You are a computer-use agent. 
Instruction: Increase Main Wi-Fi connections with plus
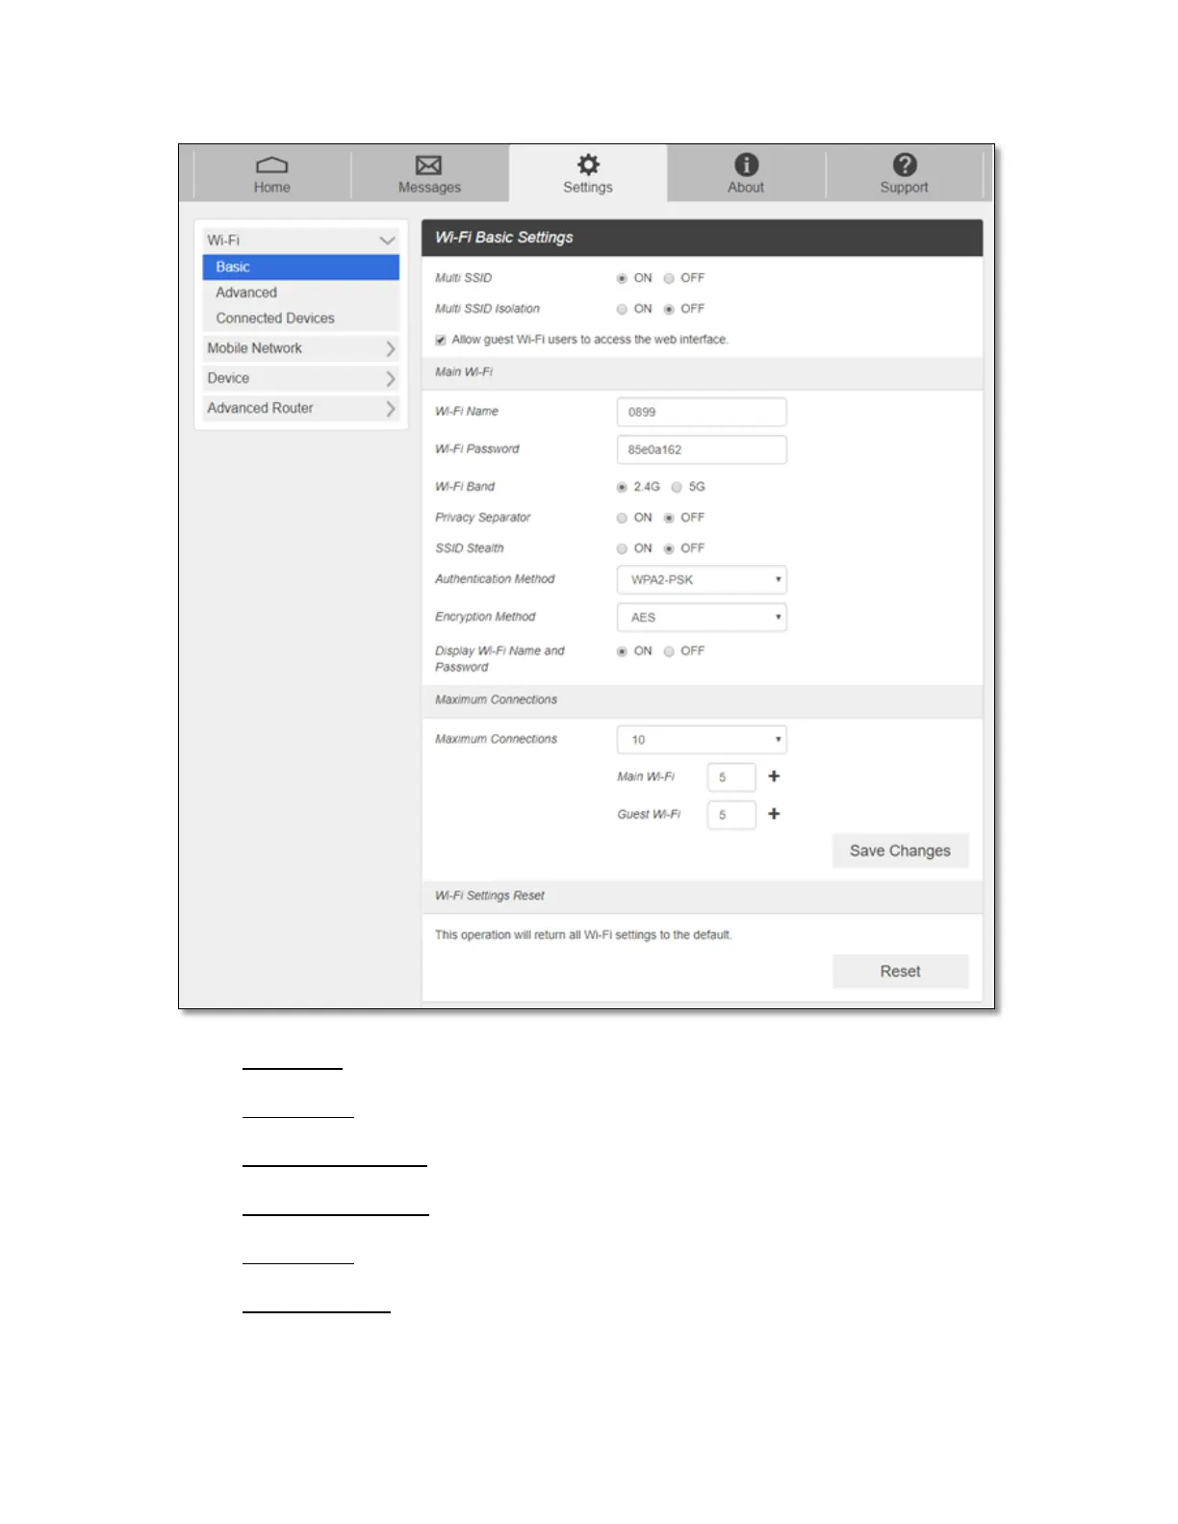pos(774,776)
